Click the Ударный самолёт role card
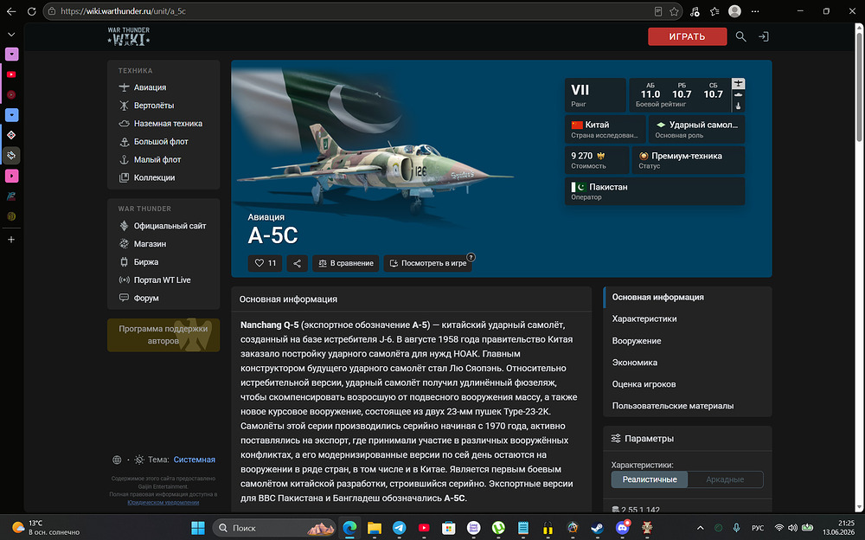Viewport: 865px width, 540px height. point(696,129)
